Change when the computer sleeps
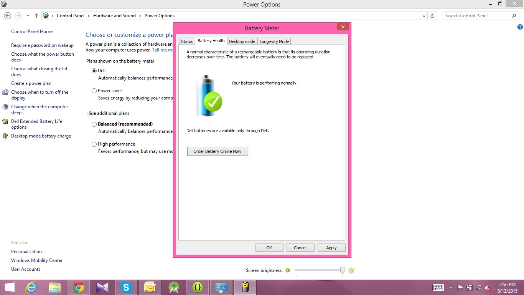This screenshot has height=295, width=524. (x=40, y=109)
